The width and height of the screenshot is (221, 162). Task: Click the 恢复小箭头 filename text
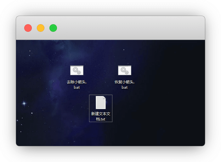point(124,82)
